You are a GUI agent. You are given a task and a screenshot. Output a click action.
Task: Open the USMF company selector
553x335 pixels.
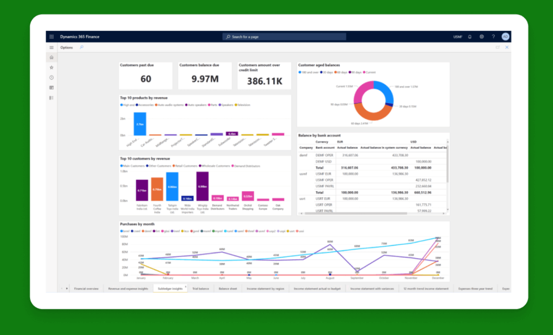(x=458, y=36)
